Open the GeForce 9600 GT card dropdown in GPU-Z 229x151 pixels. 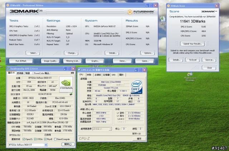click(x=28, y=145)
